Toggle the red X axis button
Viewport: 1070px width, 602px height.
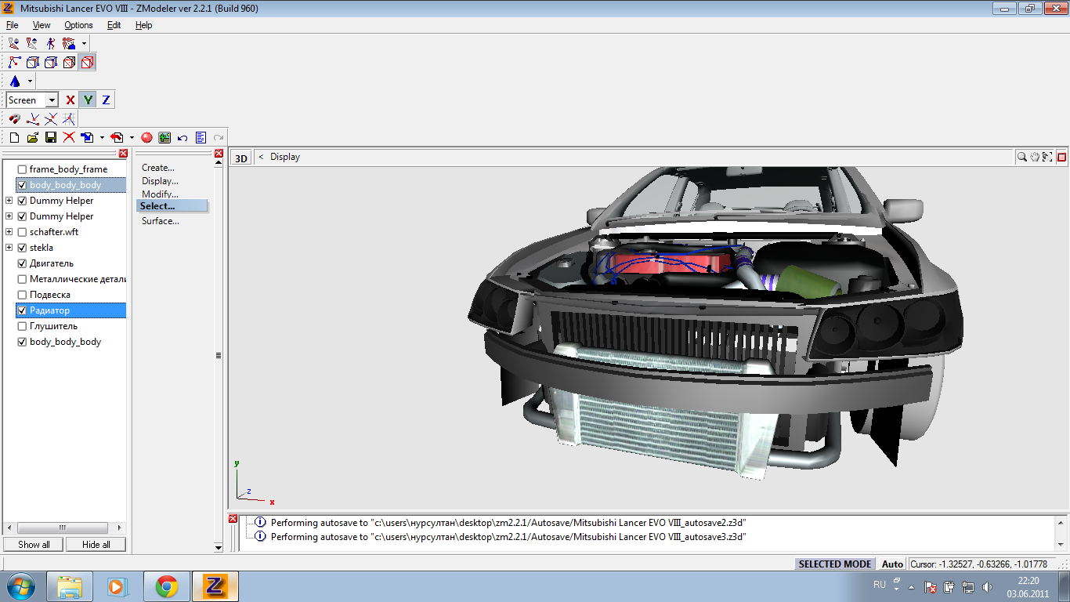pyautogui.click(x=70, y=100)
